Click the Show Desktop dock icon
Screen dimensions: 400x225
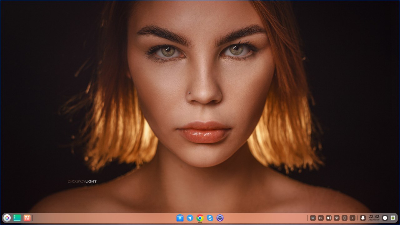(17, 218)
